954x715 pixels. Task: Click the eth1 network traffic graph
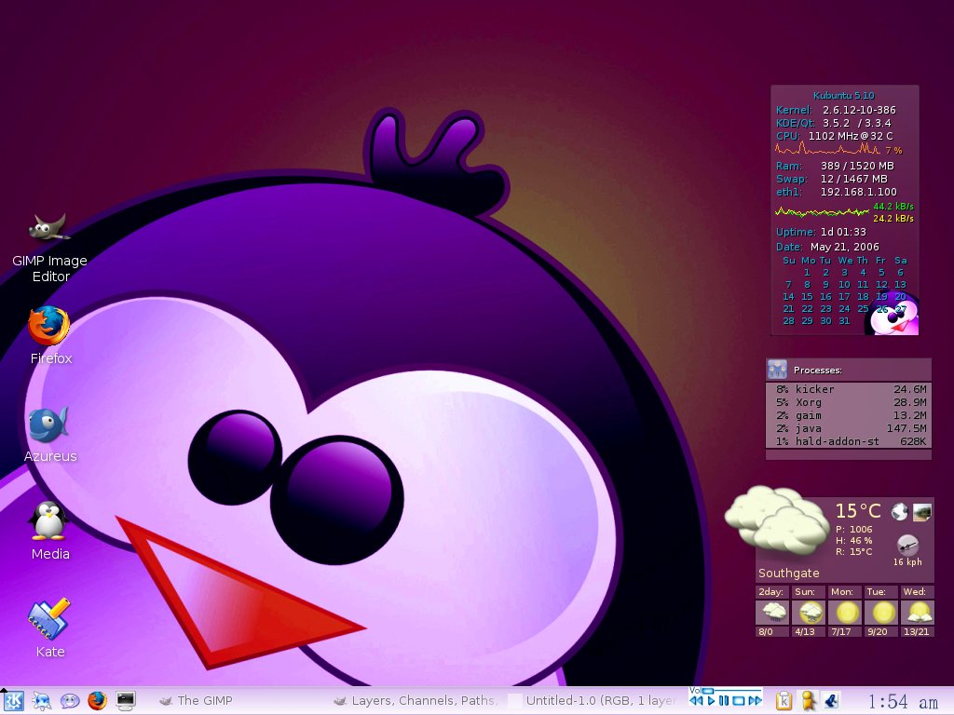coord(822,211)
